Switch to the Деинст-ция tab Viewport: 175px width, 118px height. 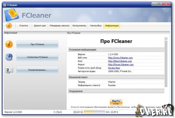pyautogui.click(x=40, y=26)
